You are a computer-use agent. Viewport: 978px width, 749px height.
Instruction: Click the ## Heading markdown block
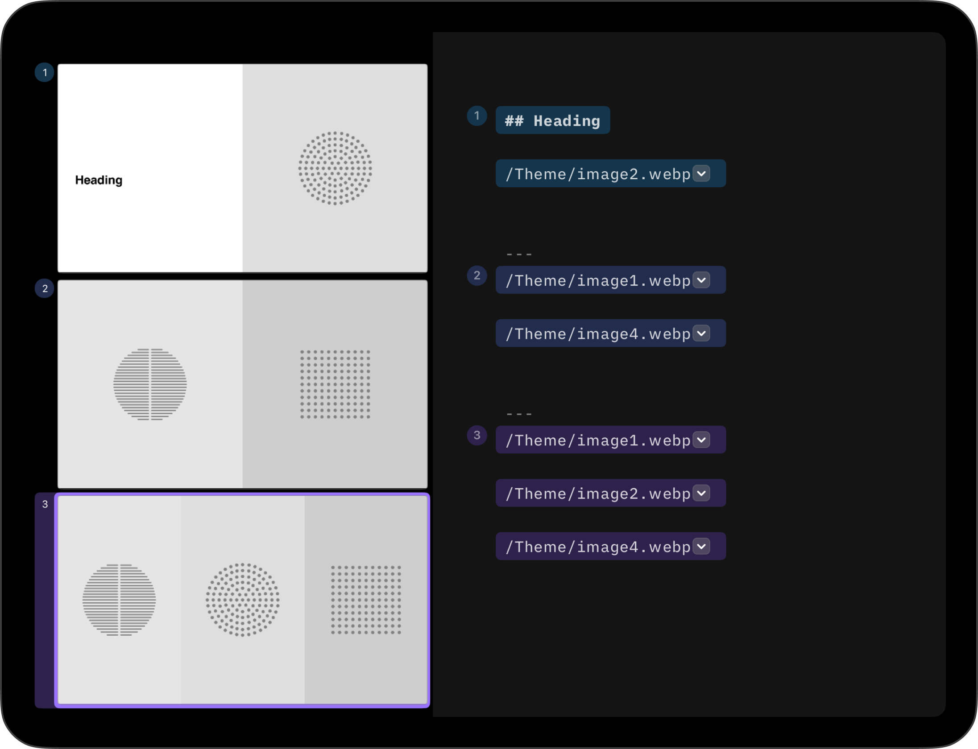pyautogui.click(x=552, y=120)
